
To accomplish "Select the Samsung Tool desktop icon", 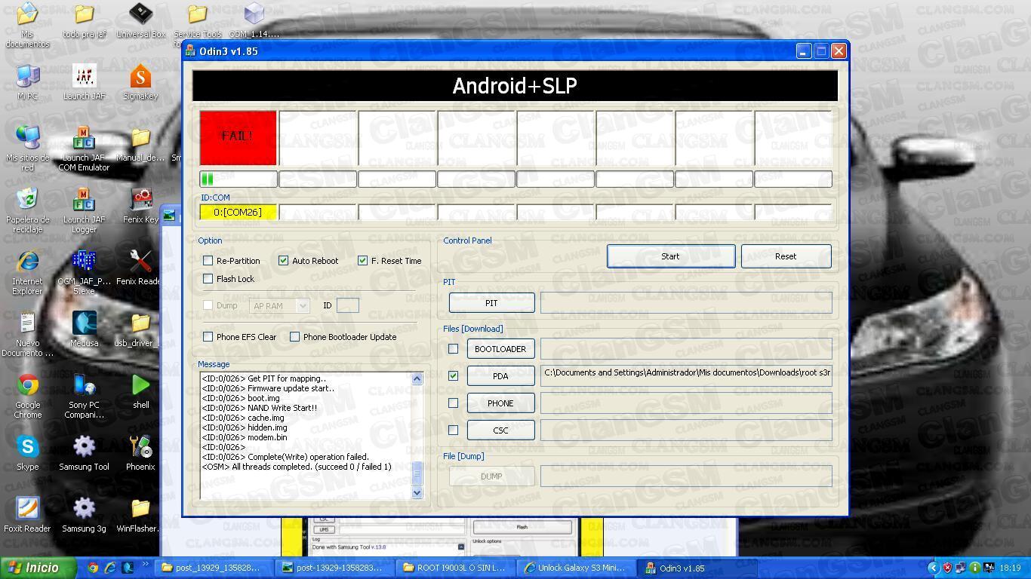I will (x=84, y=453).
